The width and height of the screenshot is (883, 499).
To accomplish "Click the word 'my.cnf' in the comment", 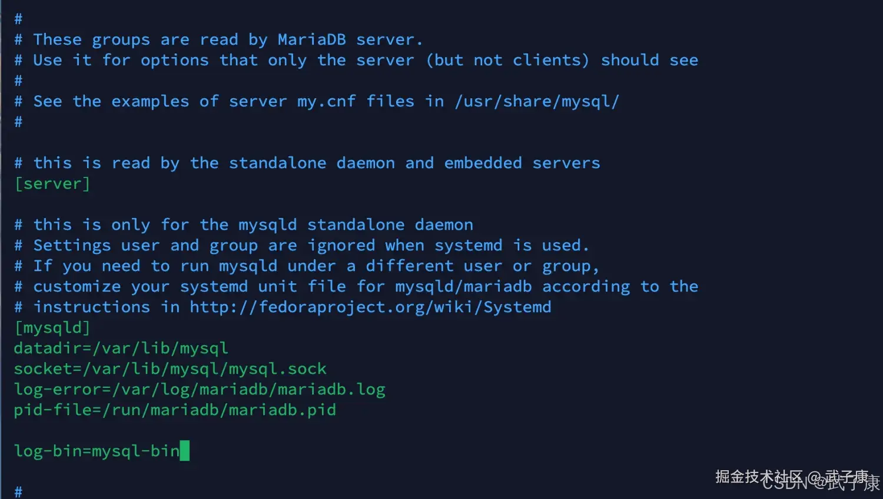I will pos(327,101).
